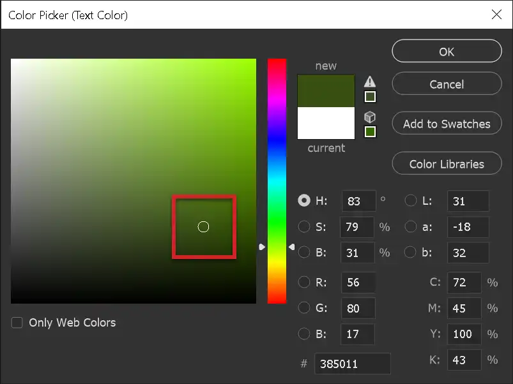
Task: Click the closest web-safe color swatch
Action: click(369, 131)
